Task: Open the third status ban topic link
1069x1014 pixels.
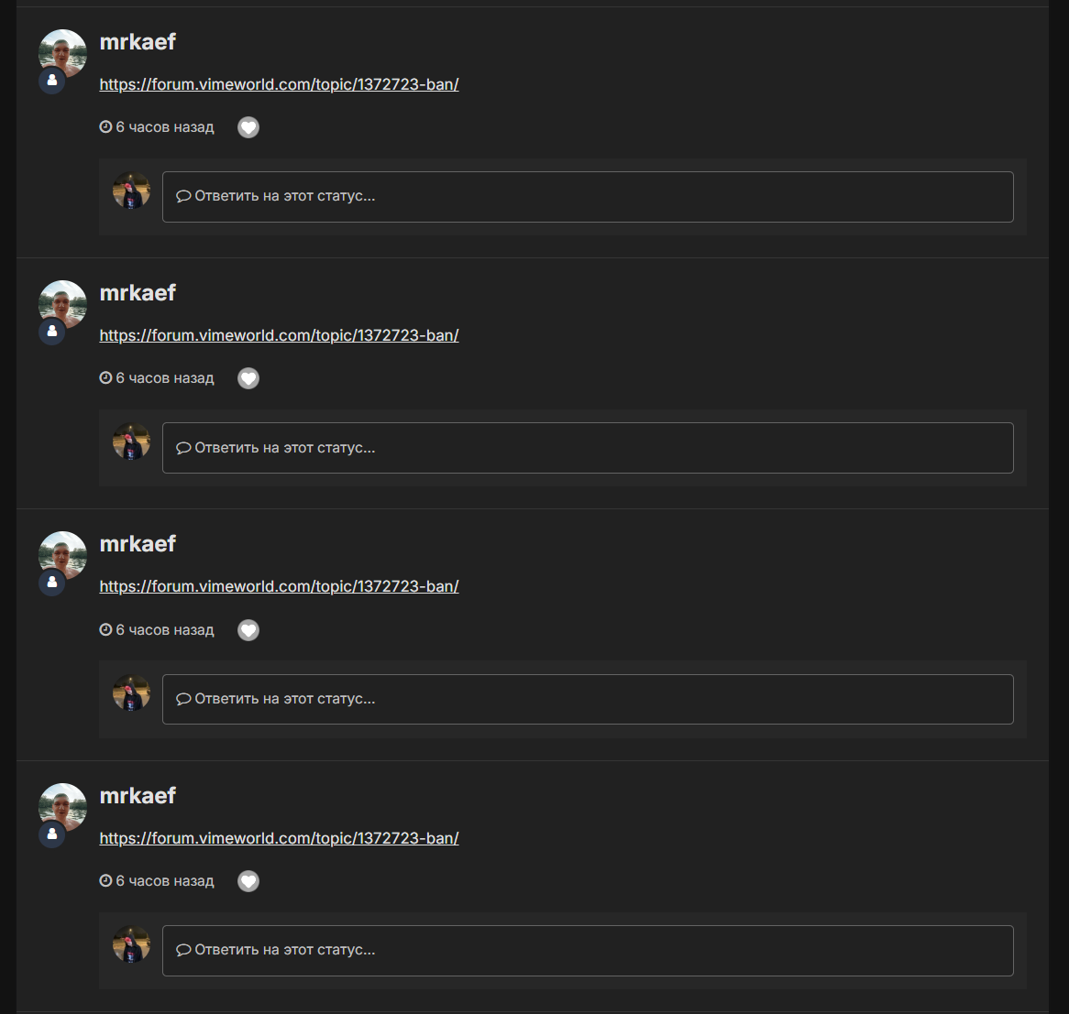Action: tap(279, 586)
